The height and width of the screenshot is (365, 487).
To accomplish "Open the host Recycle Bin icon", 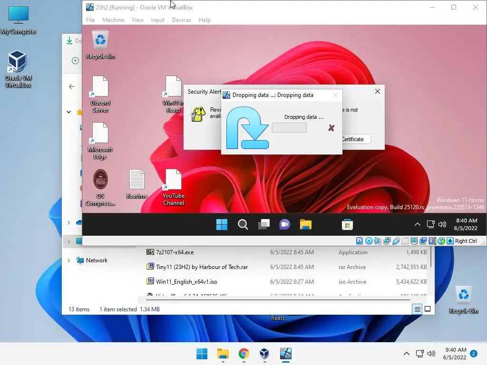I will coord(463,300).
